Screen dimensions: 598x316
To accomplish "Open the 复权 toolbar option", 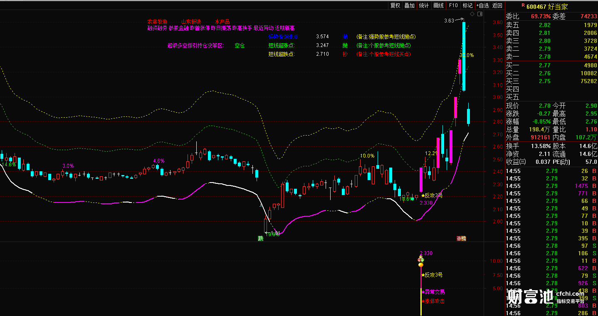I will (395, 5).
